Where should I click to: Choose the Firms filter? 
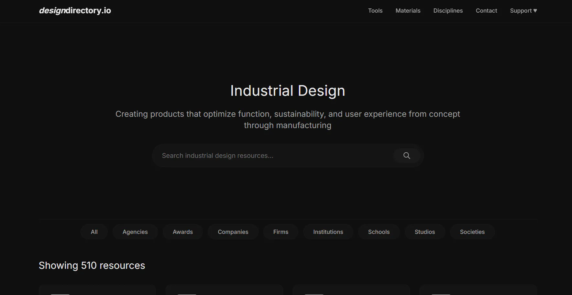pos(281,232)
